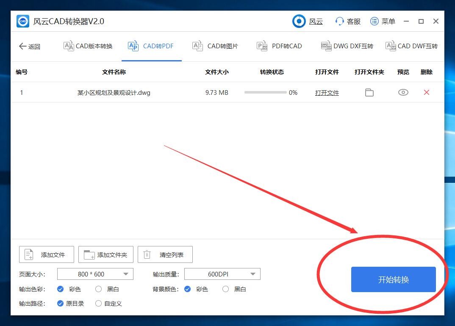Open the preview eye icon for the DWG file
The image size is (455, 326).
(403, 92)
